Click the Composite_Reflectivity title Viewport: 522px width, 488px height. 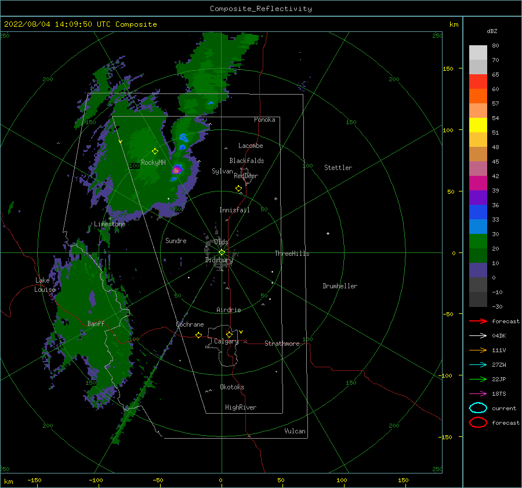[x=261, y=9]
